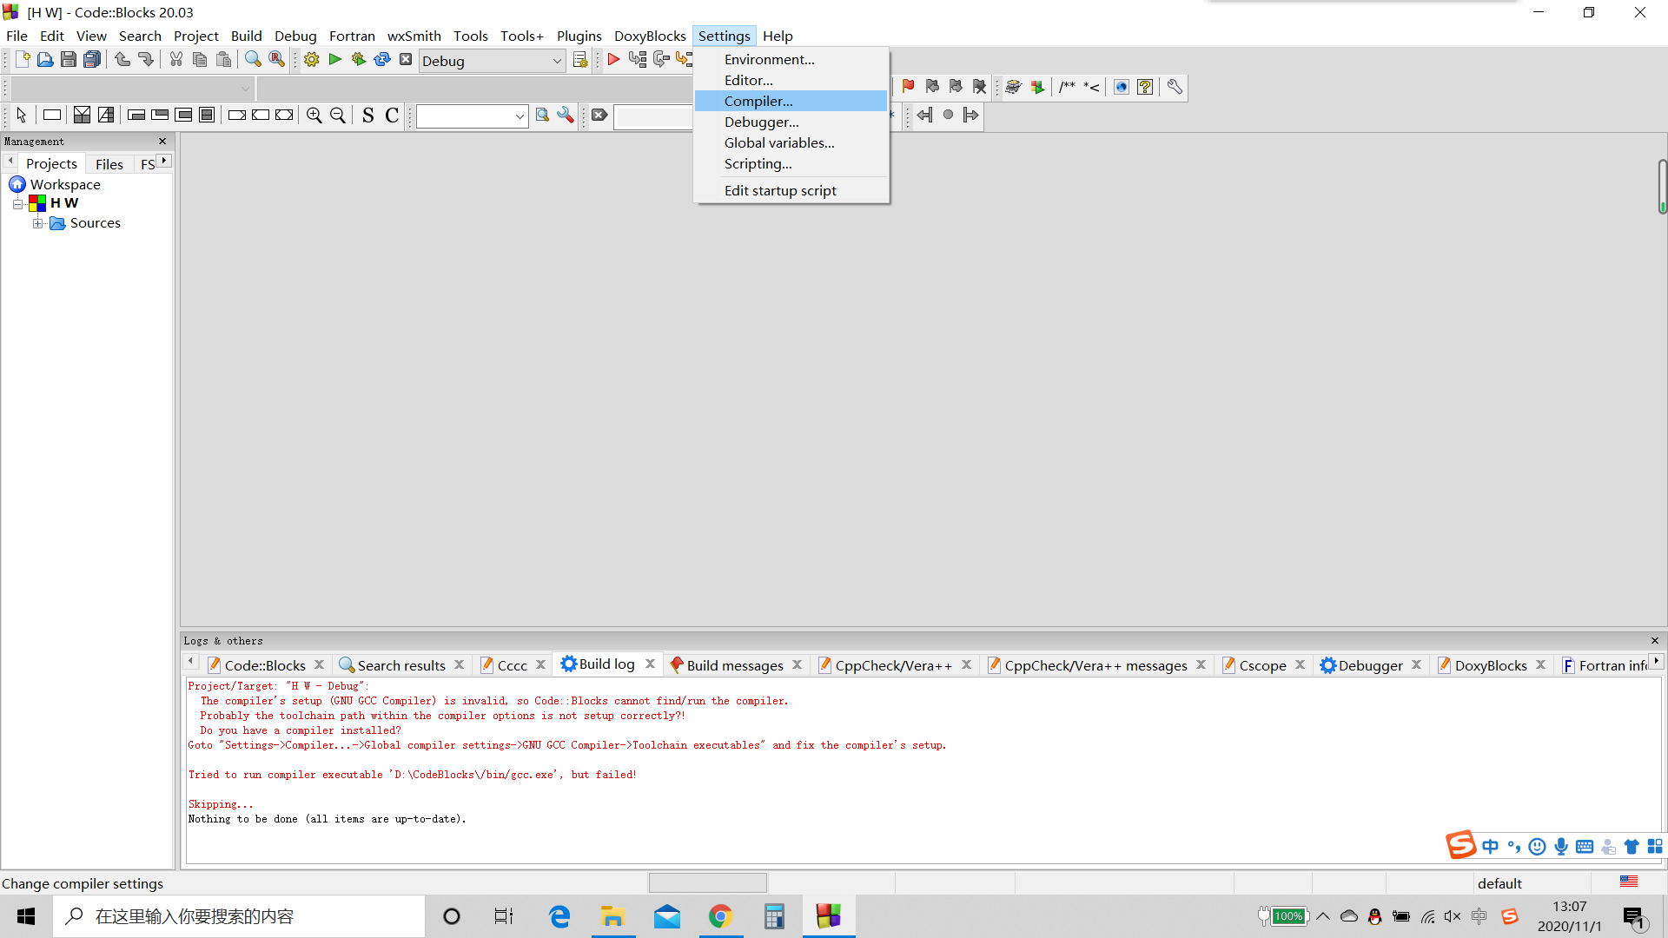The height and width of the screenshot is (938, 1668).
Task: Click the red Debug/Continue arrow icon
Action: pyautogui.click(x=613, y=60)
